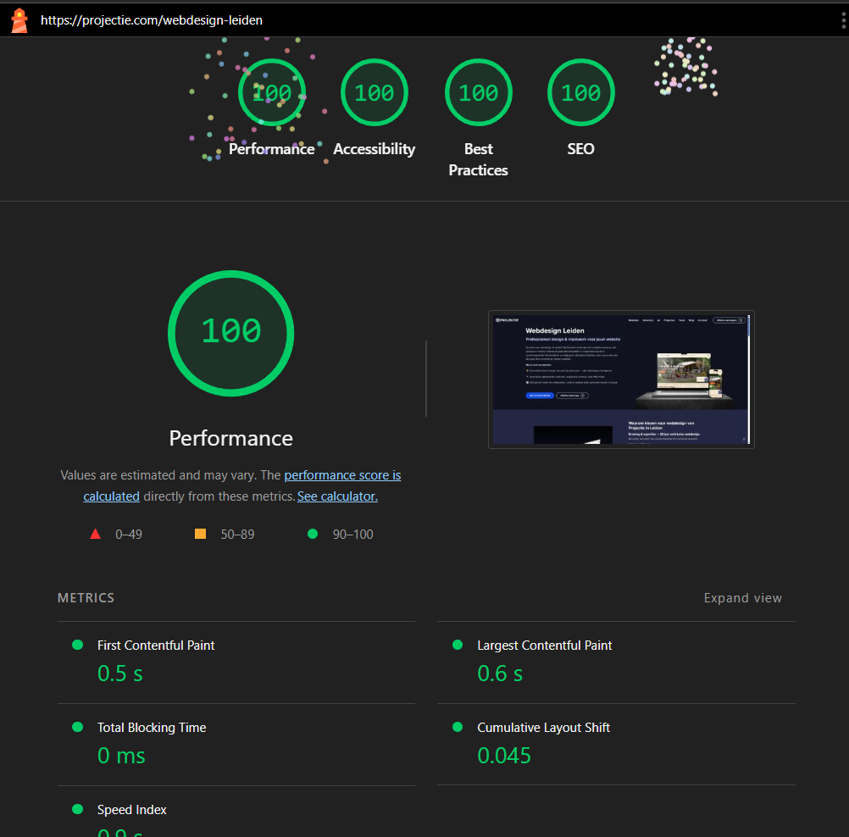Screen dimensions: 849x837
Task: Jump to SEO score gauge
Action: 580,93
